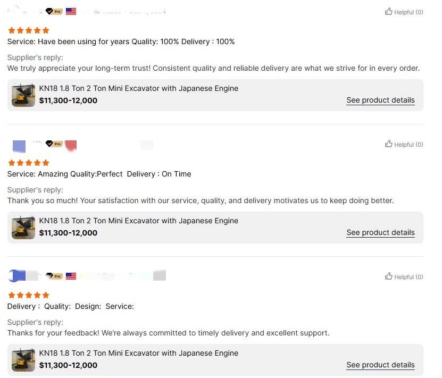The width and height of the screenshot is (442, 378).
Task: Open excavator thumbnail under "long-term trust" reply
Action: pyautogui.click(x=23, y=95)
